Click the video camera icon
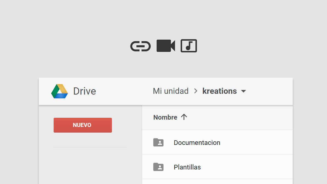 166,46
